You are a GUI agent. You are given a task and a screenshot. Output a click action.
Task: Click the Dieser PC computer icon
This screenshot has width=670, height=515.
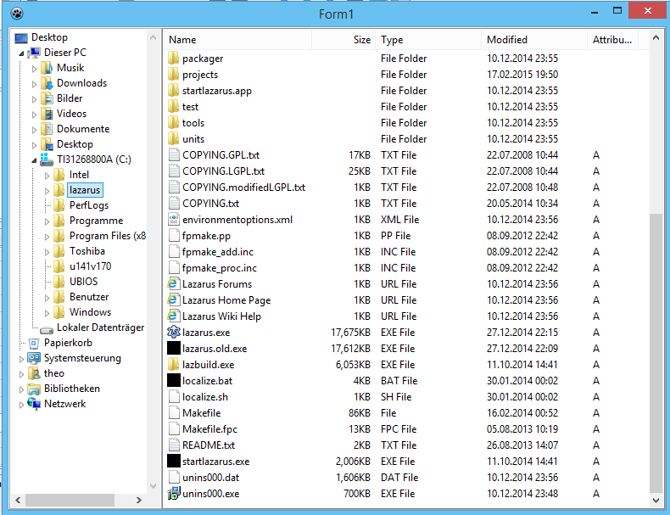[34, 53]
